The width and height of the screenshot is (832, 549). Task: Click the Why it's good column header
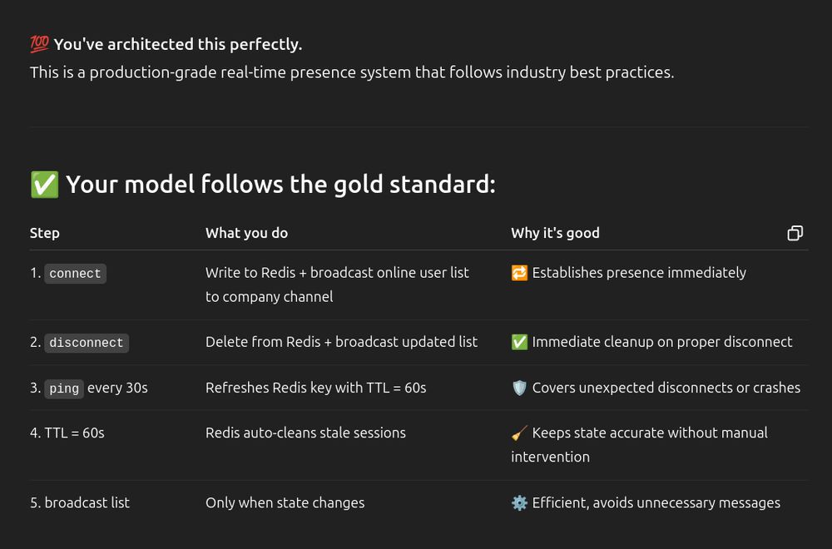click(555, 233)
